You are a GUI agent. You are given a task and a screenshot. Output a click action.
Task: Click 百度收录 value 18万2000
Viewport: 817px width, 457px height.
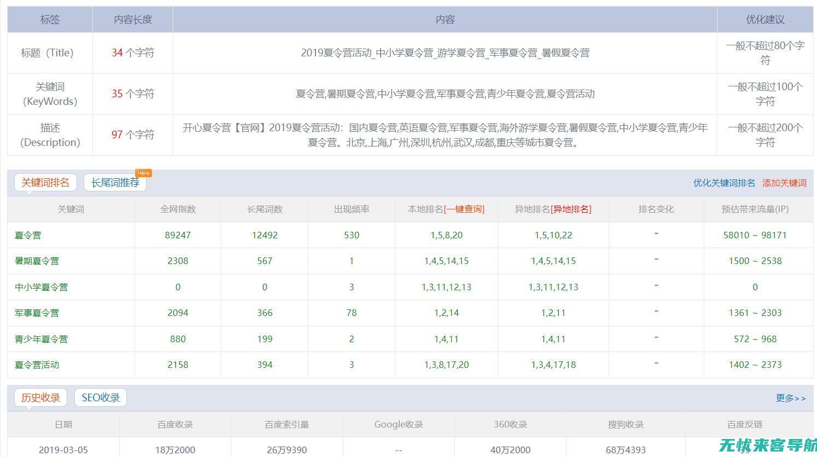pyautogui.click(x=175, y=450)
